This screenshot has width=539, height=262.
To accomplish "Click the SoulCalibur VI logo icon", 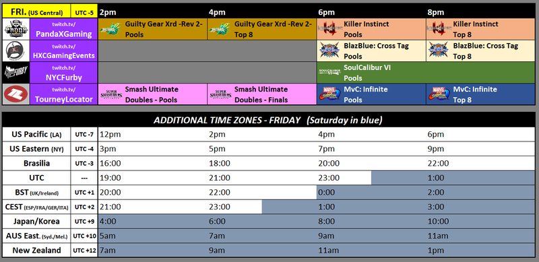I will (x=329, y=72).
